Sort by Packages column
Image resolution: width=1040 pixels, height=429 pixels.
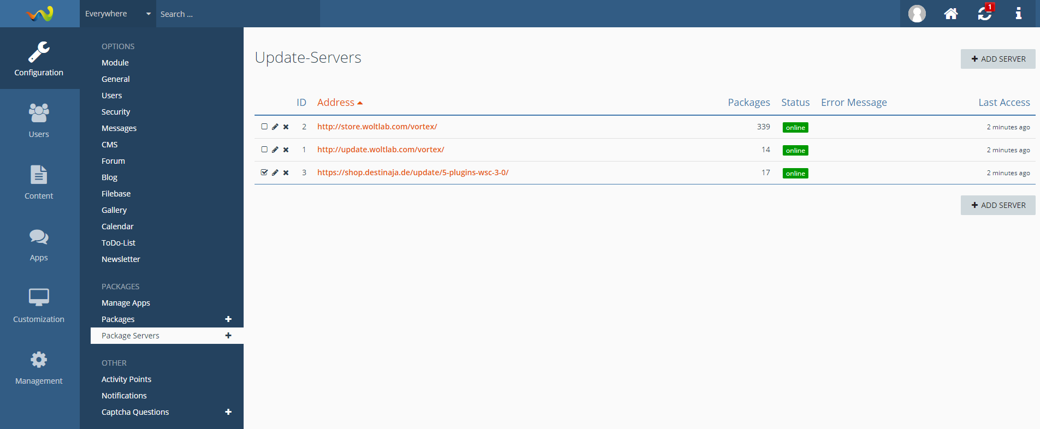click(x=749, y=103)
